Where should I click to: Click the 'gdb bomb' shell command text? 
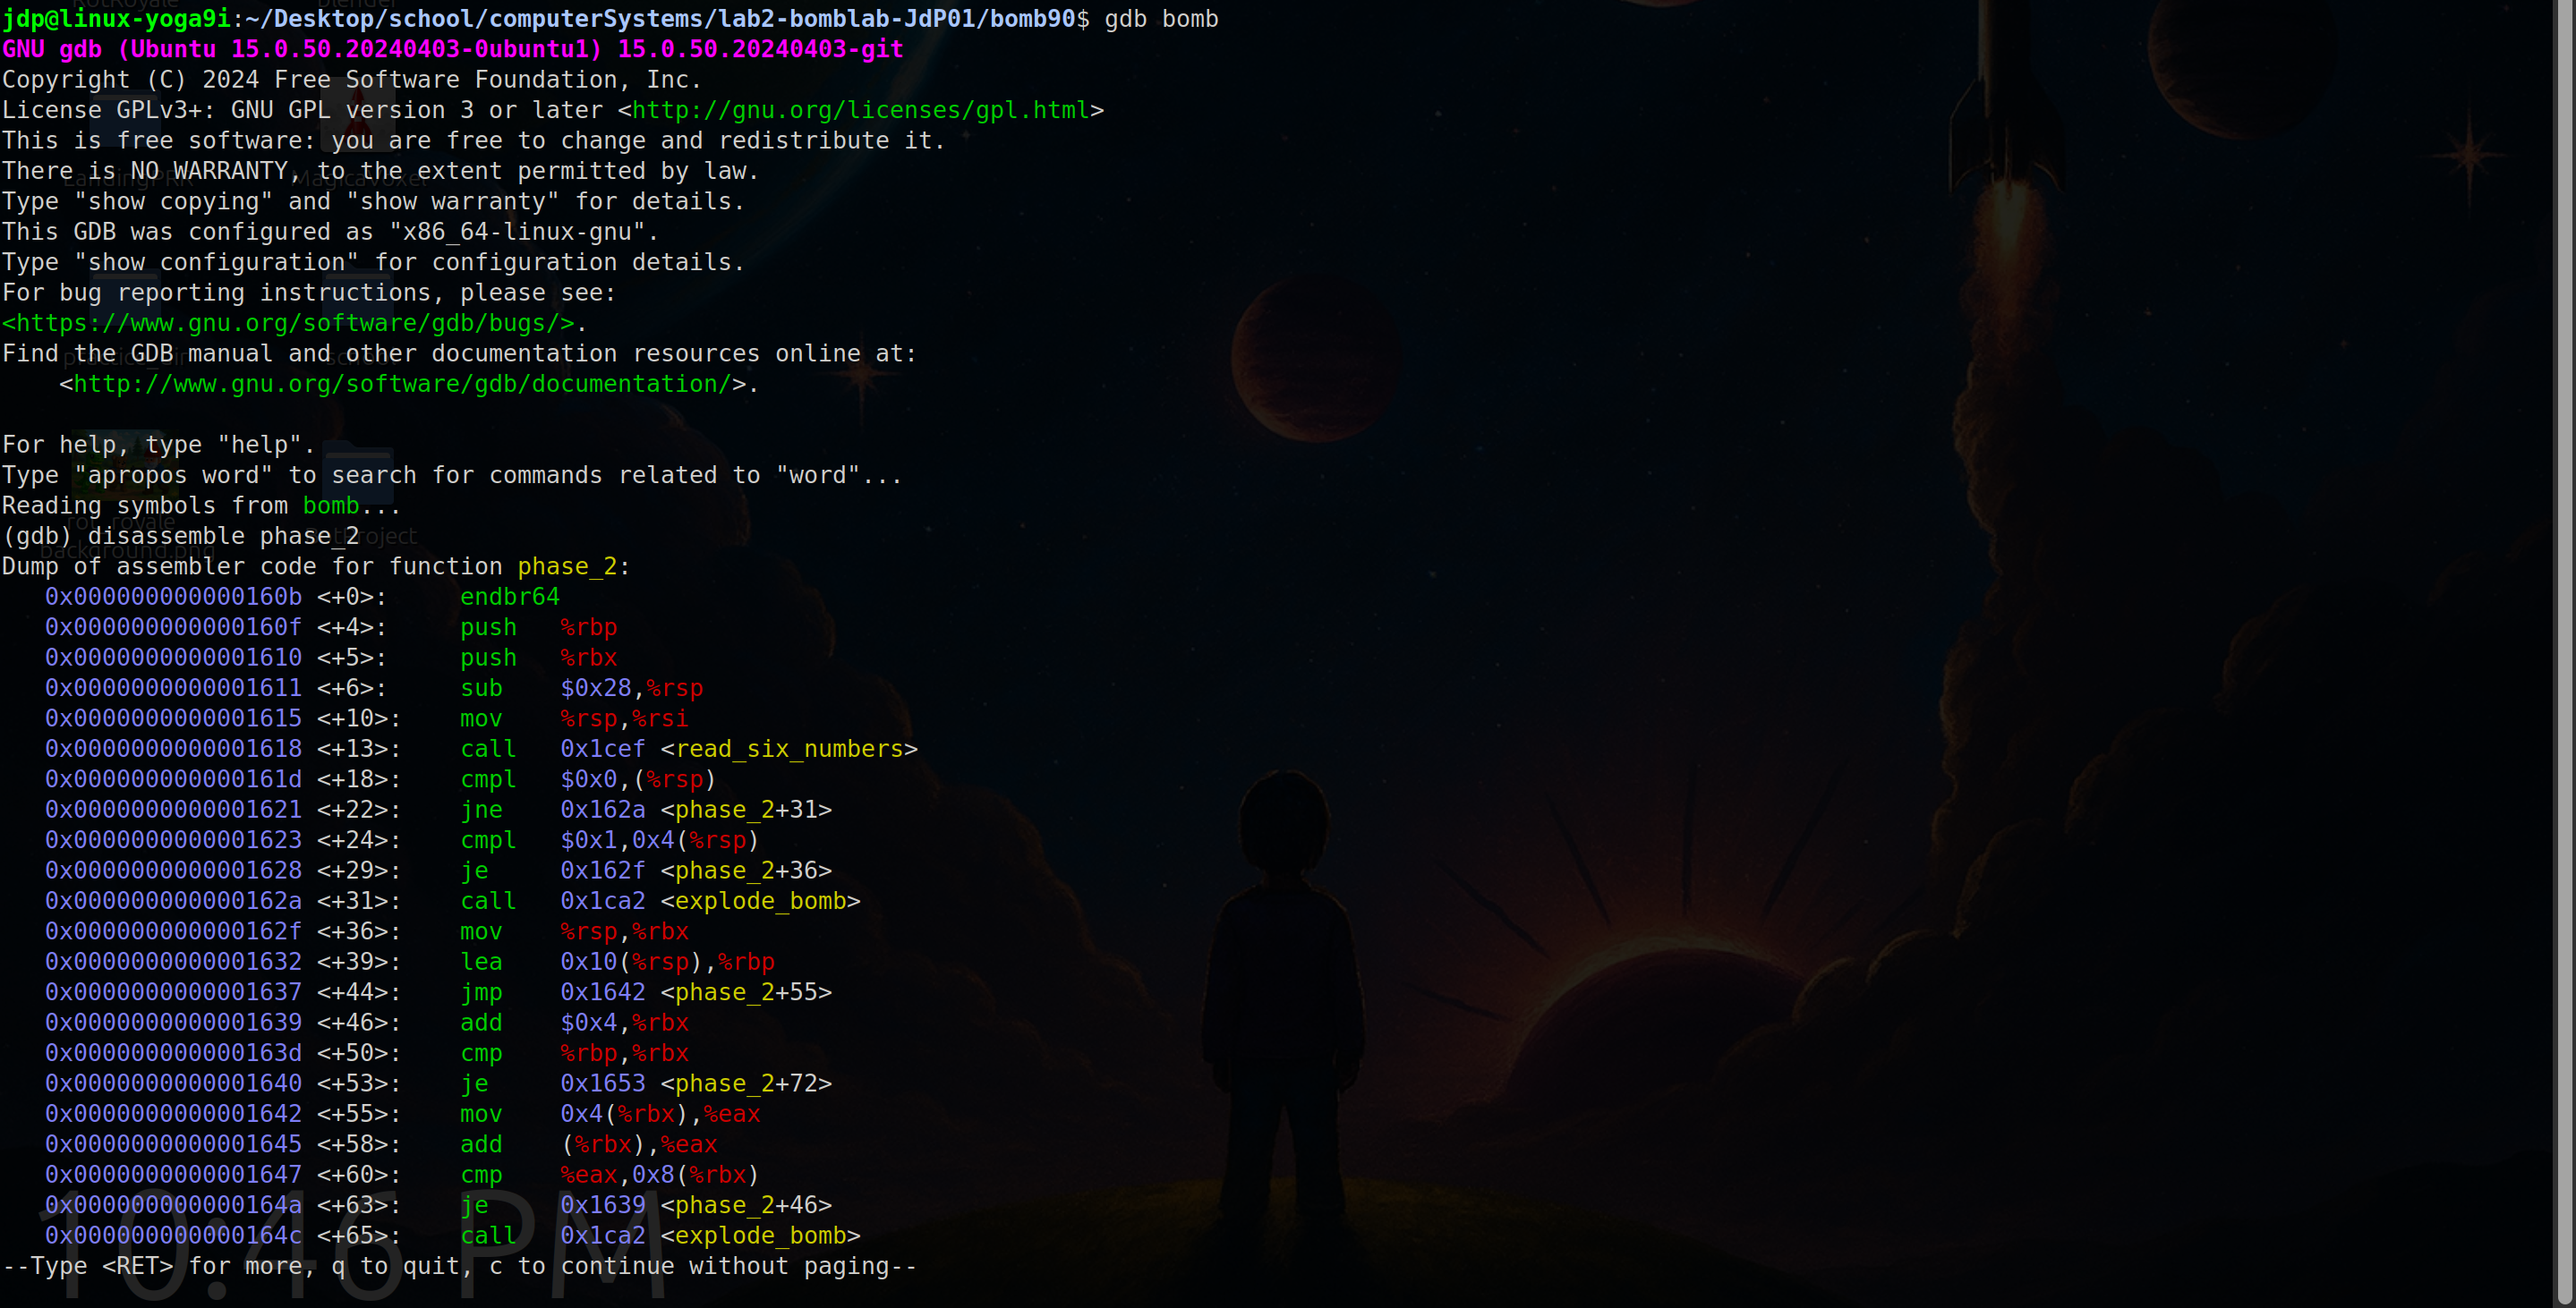click(x=1161, y=19)
